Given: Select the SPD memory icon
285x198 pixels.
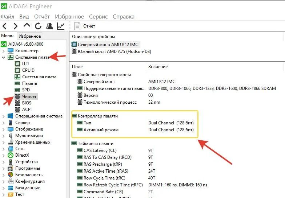Looking at the screenshot, I should click(17, 90).
